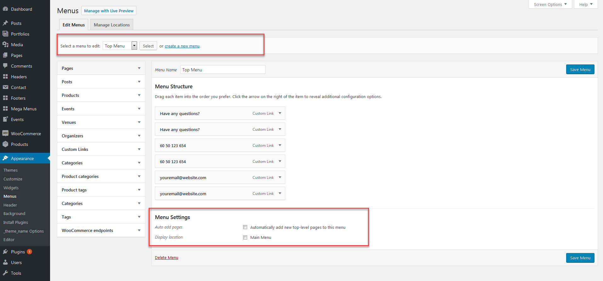Screen dimensions: 603x281
Task: Check the Main Menu display location
Action: pos(245,237)
